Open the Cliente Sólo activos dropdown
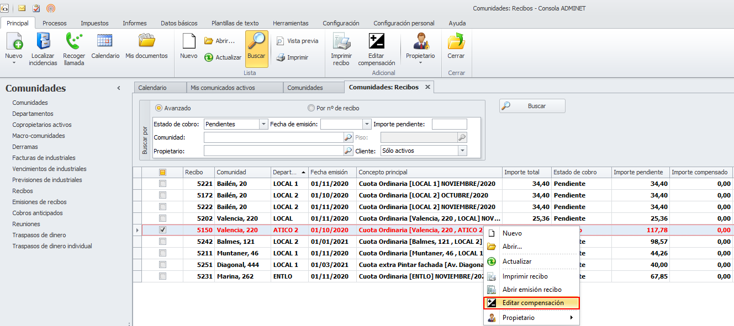Screen dimensions: 734x326 pos(462,151)
